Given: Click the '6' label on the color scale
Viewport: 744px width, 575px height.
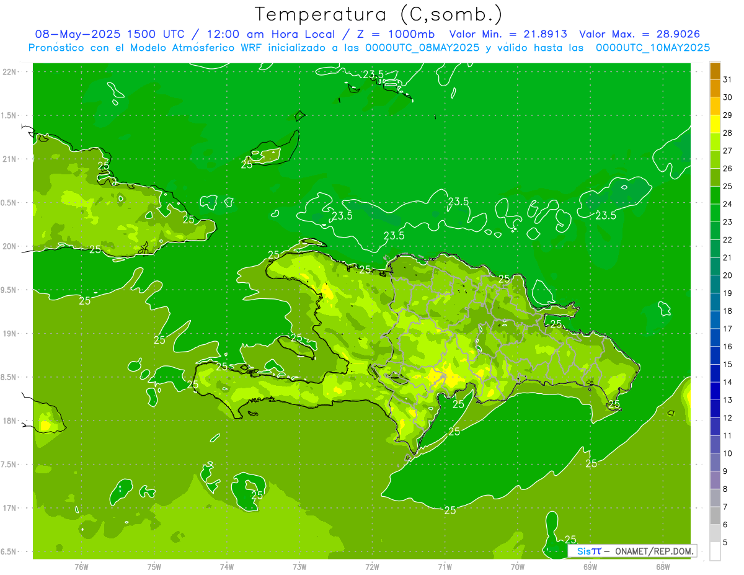Looking at the screenshot, I should pos(725,525).
